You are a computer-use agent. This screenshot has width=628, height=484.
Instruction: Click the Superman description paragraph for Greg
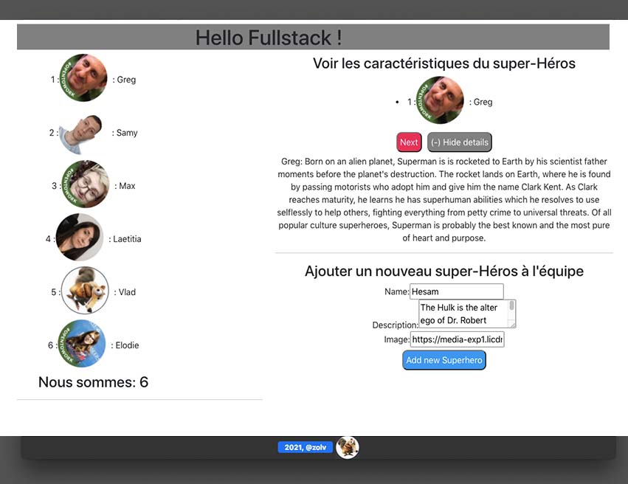(x=444, y=200)
